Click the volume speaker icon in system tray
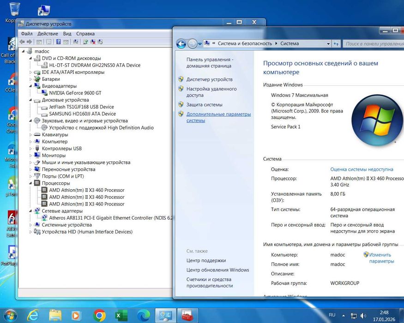The width and height of the screenshot is (404, 323). 363,316
